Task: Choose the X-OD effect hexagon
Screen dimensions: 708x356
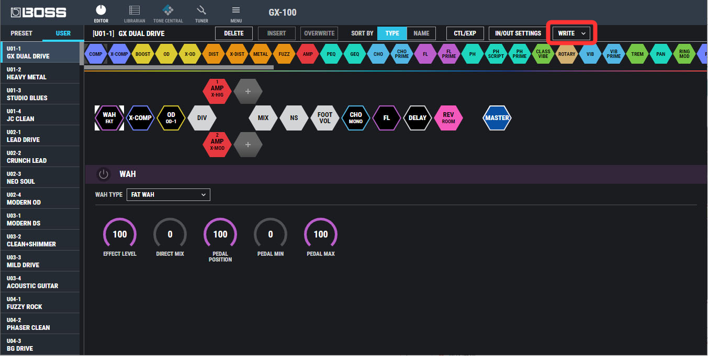Action: 190,54
